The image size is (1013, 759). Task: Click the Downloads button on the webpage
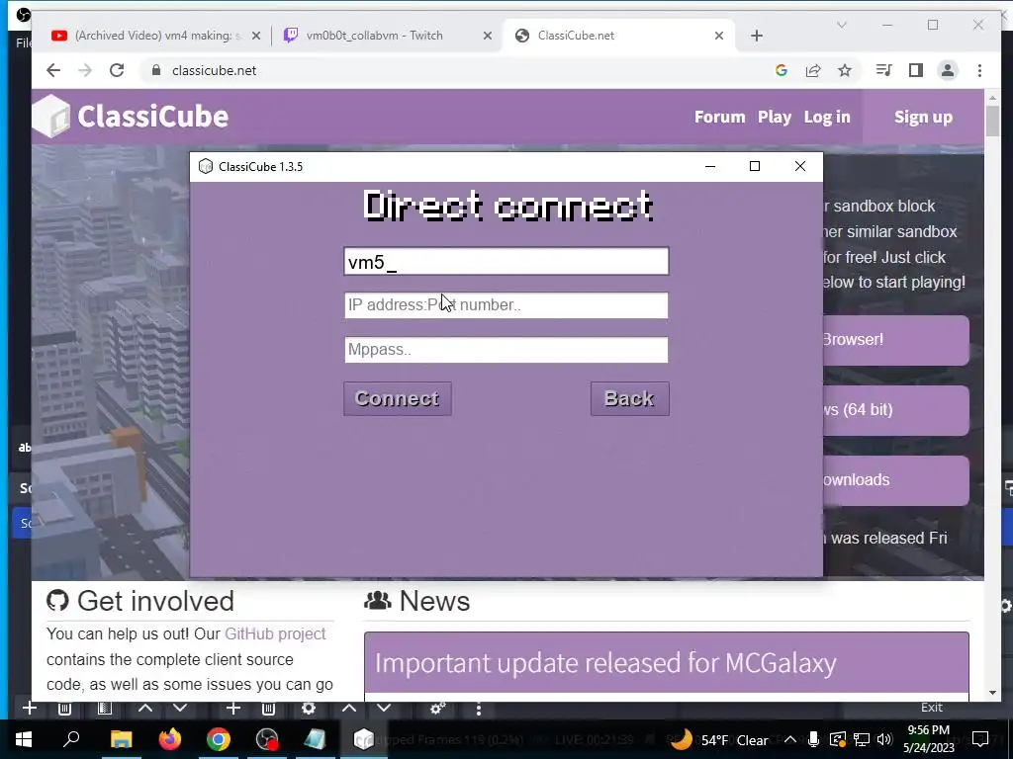point(896,481)
